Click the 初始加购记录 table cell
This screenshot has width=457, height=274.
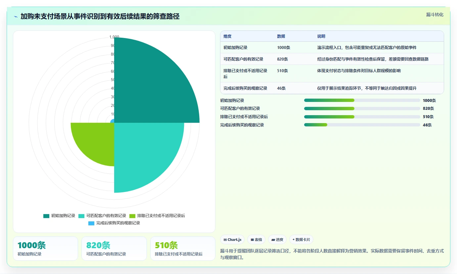pyautogui.click(x=247, y=48)
